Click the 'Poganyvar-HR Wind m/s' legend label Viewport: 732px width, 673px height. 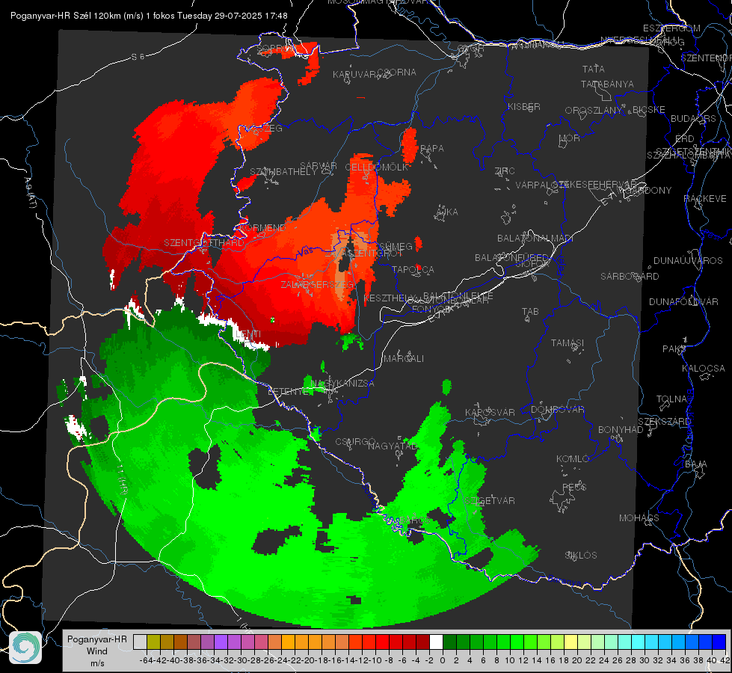[97, 651]
